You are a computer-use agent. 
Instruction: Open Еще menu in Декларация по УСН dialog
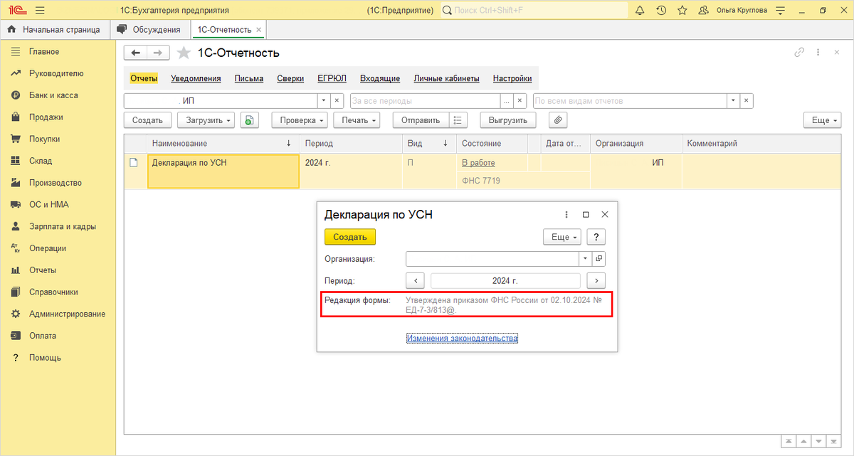click(562, 237)
